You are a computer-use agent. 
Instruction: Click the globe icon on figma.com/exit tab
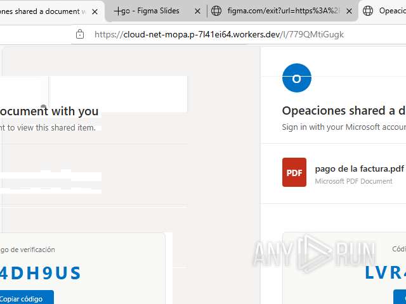[x=216, y=11]
